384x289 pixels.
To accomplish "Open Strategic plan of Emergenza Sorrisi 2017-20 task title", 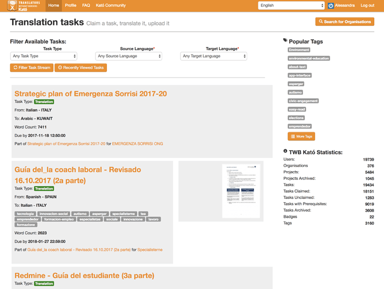I will 91,94.
